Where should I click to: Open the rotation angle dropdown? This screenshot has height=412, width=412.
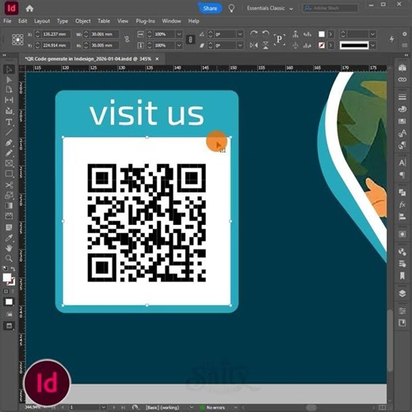tap(240, 34)
